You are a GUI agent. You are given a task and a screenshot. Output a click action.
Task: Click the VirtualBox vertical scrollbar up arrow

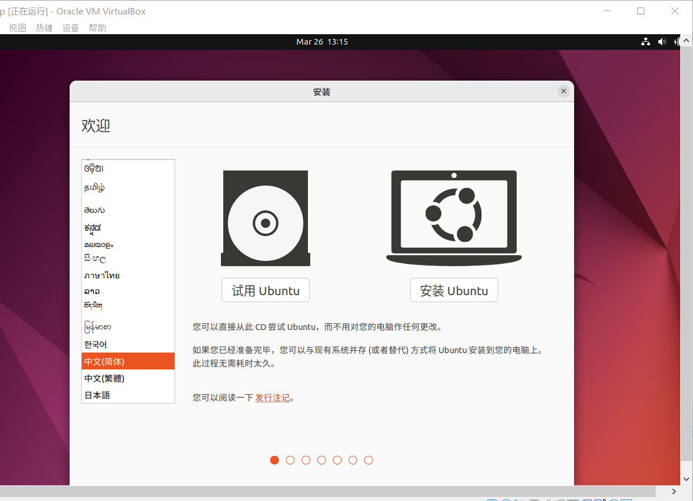pyautogui.click(x=686, y=41)
